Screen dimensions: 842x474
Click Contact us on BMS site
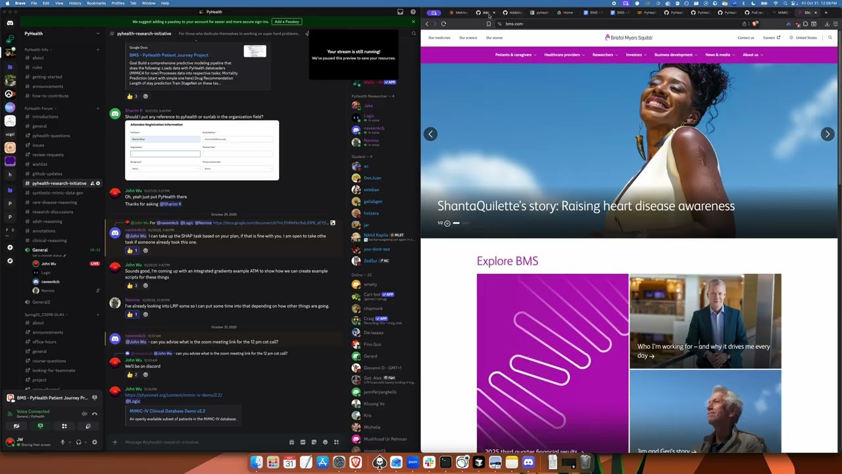click(x=746, y=38)
